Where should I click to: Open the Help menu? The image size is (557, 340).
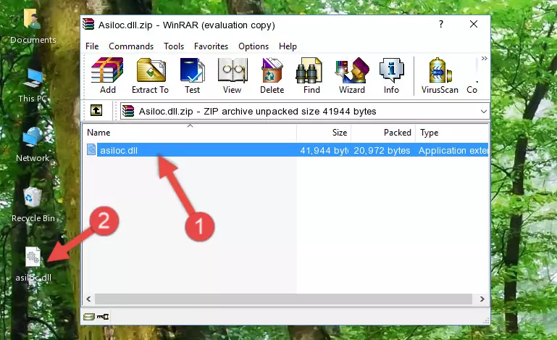point(288,46)
